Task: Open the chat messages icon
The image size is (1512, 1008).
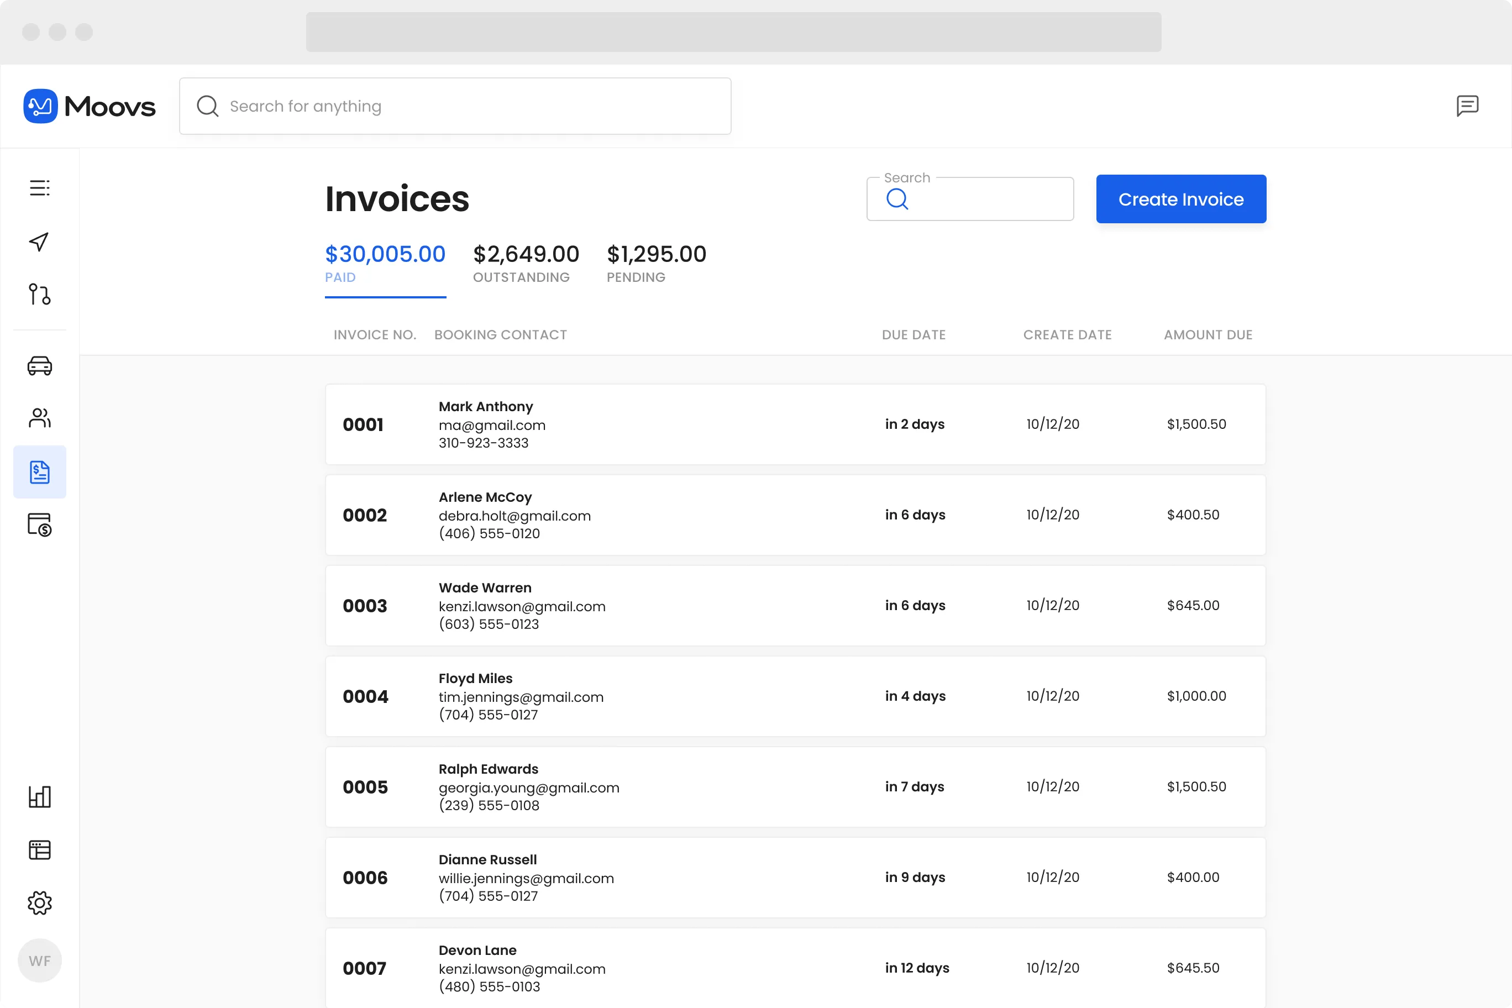Action: (1467, 106)
